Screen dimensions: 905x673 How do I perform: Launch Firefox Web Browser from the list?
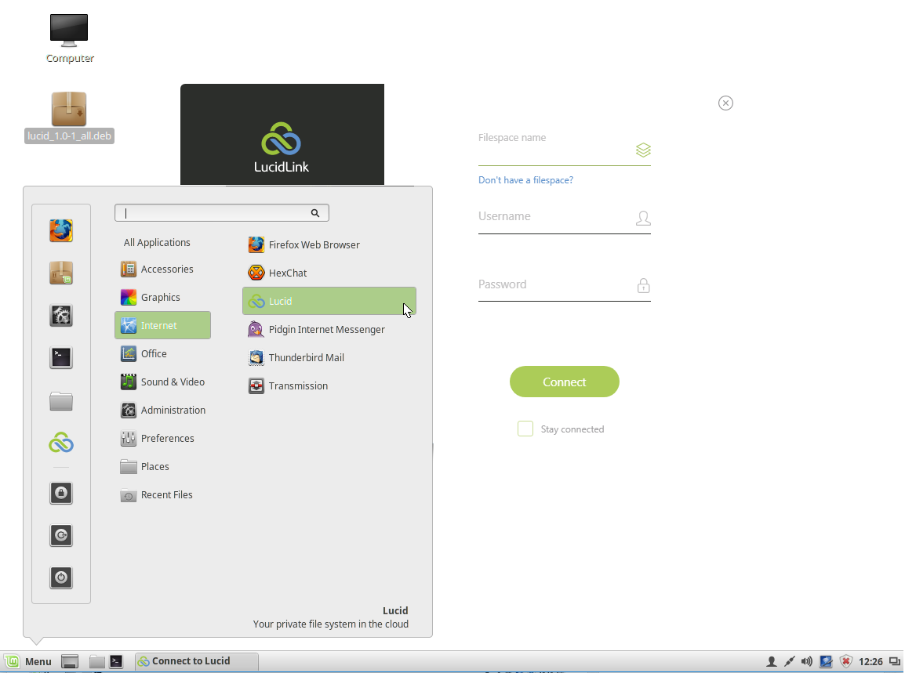[x=329, y=244]
